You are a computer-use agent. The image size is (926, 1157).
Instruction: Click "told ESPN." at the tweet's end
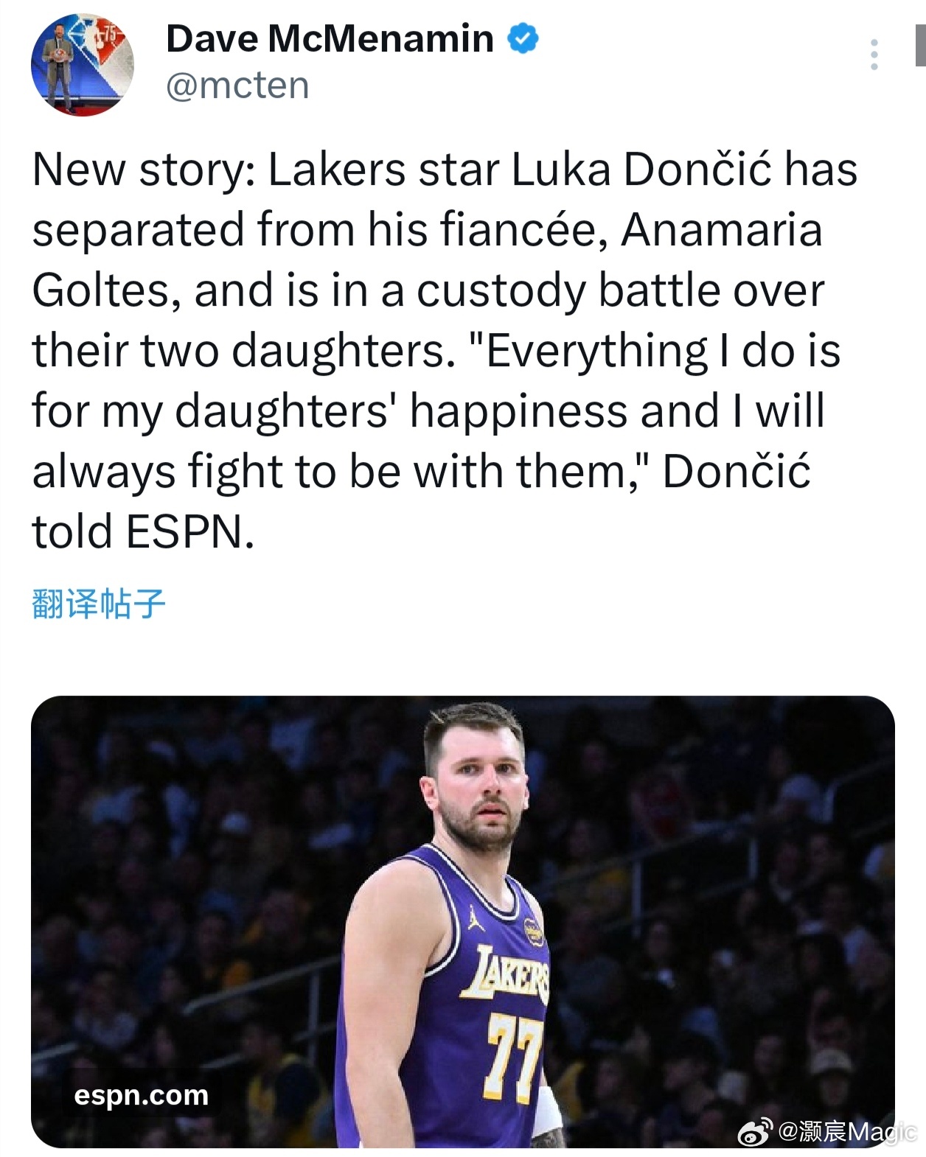coord(143,531)
